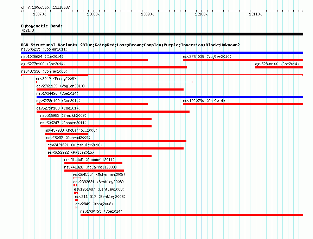
Task: Select the chr7:13066560..13118687 coordinates text
Action: (45, 8)
